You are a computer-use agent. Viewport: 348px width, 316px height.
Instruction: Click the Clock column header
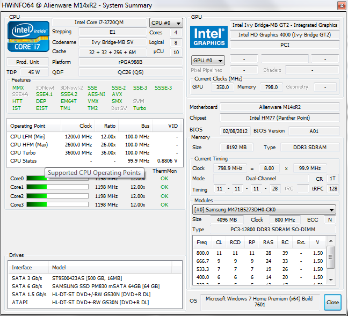click(x=78, y=126)
